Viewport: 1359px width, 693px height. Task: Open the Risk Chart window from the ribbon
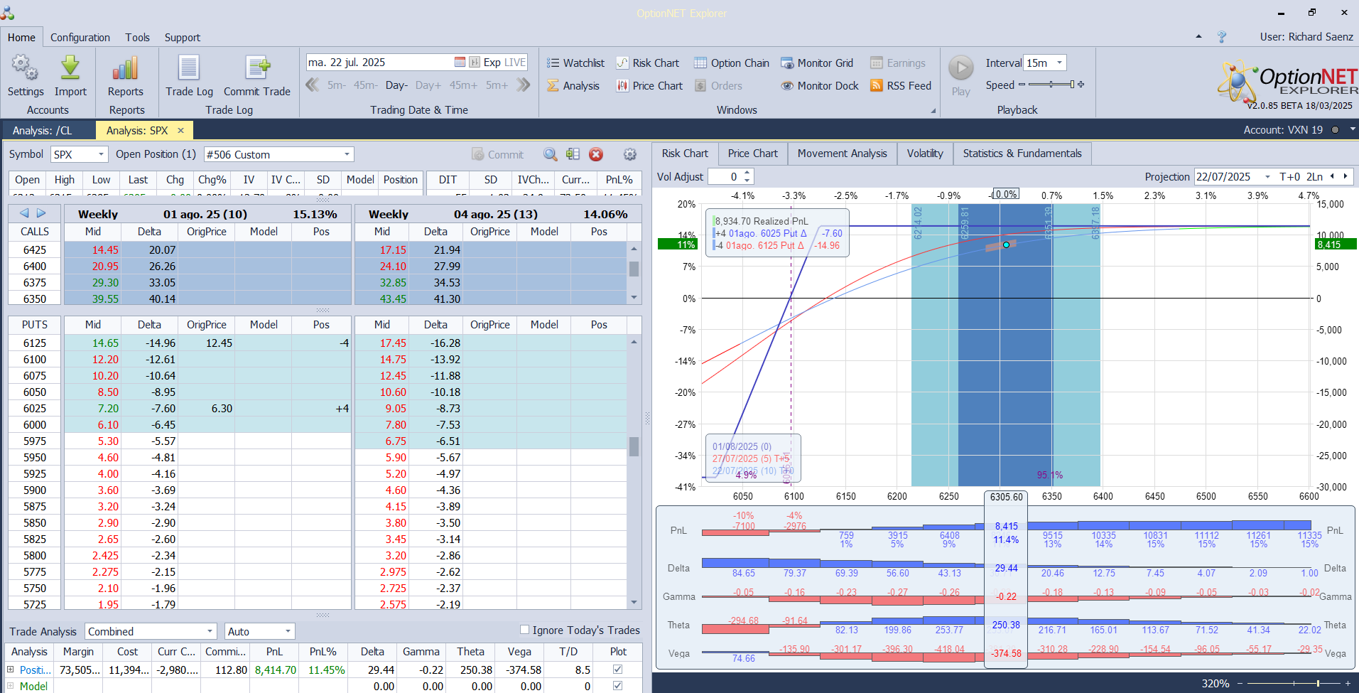click(647, 63)
